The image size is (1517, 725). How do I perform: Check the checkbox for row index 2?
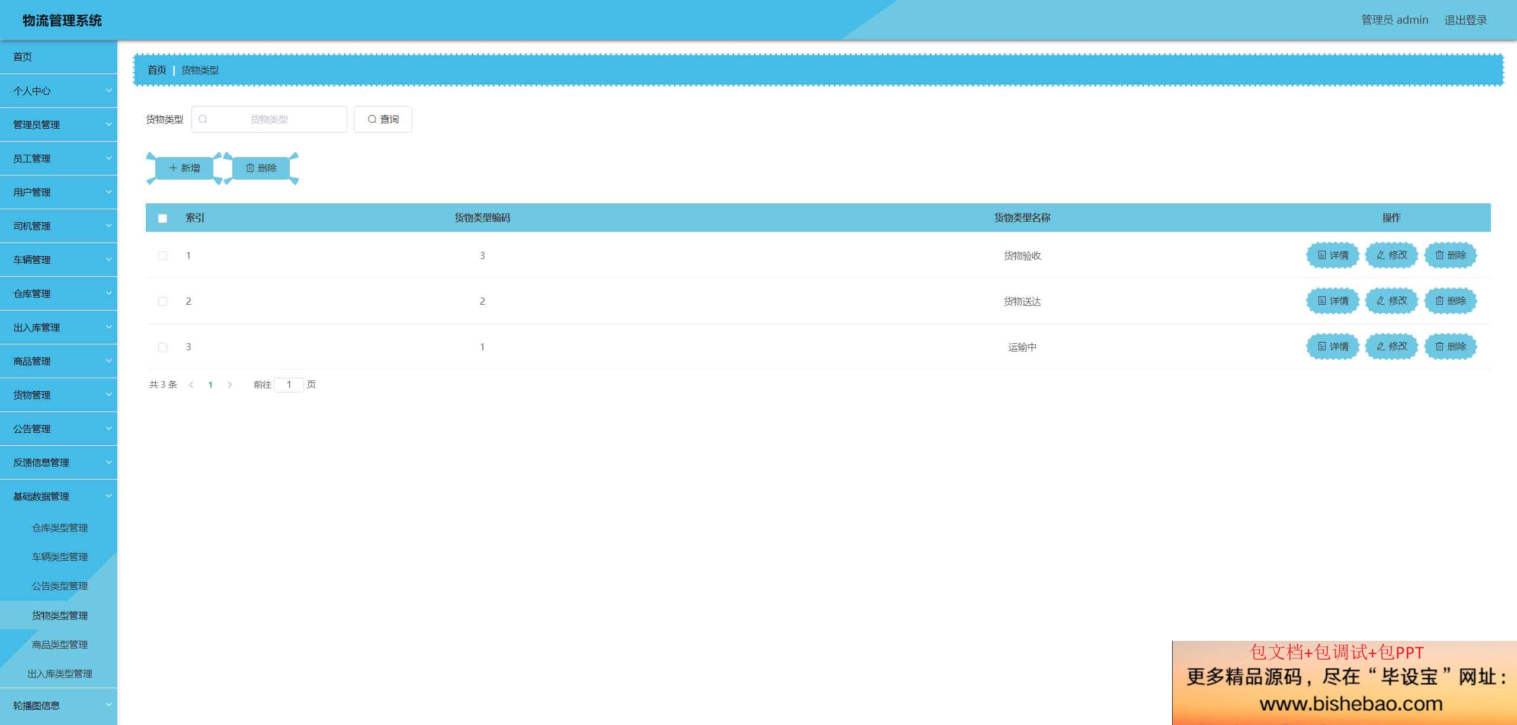[162, 302]
